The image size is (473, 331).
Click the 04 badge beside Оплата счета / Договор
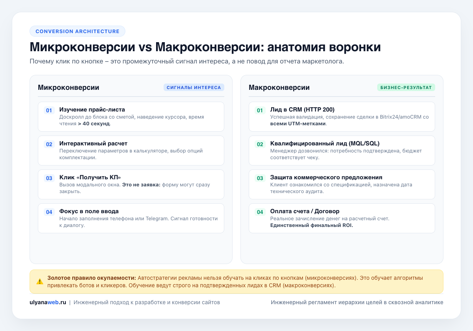pyautogui.click(x=260, y=212)
